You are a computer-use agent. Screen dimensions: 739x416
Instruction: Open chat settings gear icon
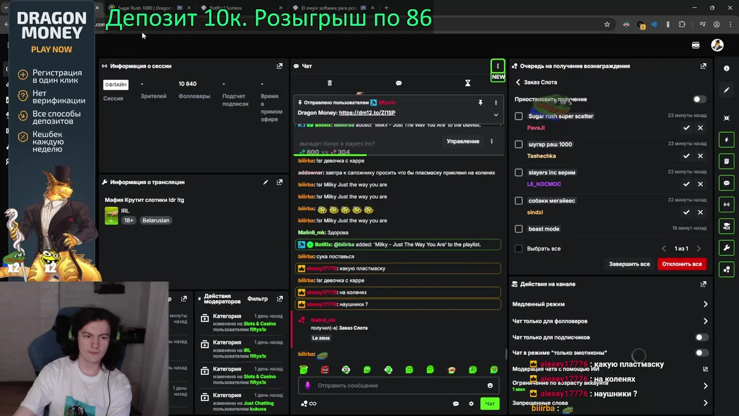pyautogui.click(x=471, y=403)
